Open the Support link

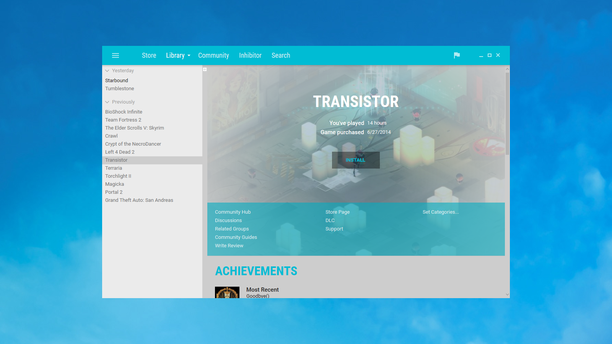click(x=334, y=229)
